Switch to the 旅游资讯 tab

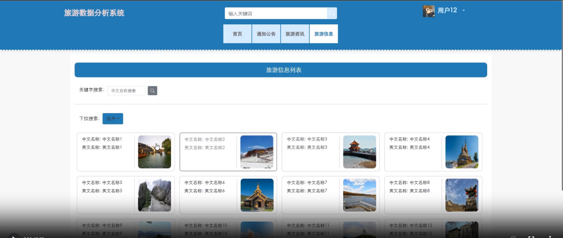coord(295,34)
